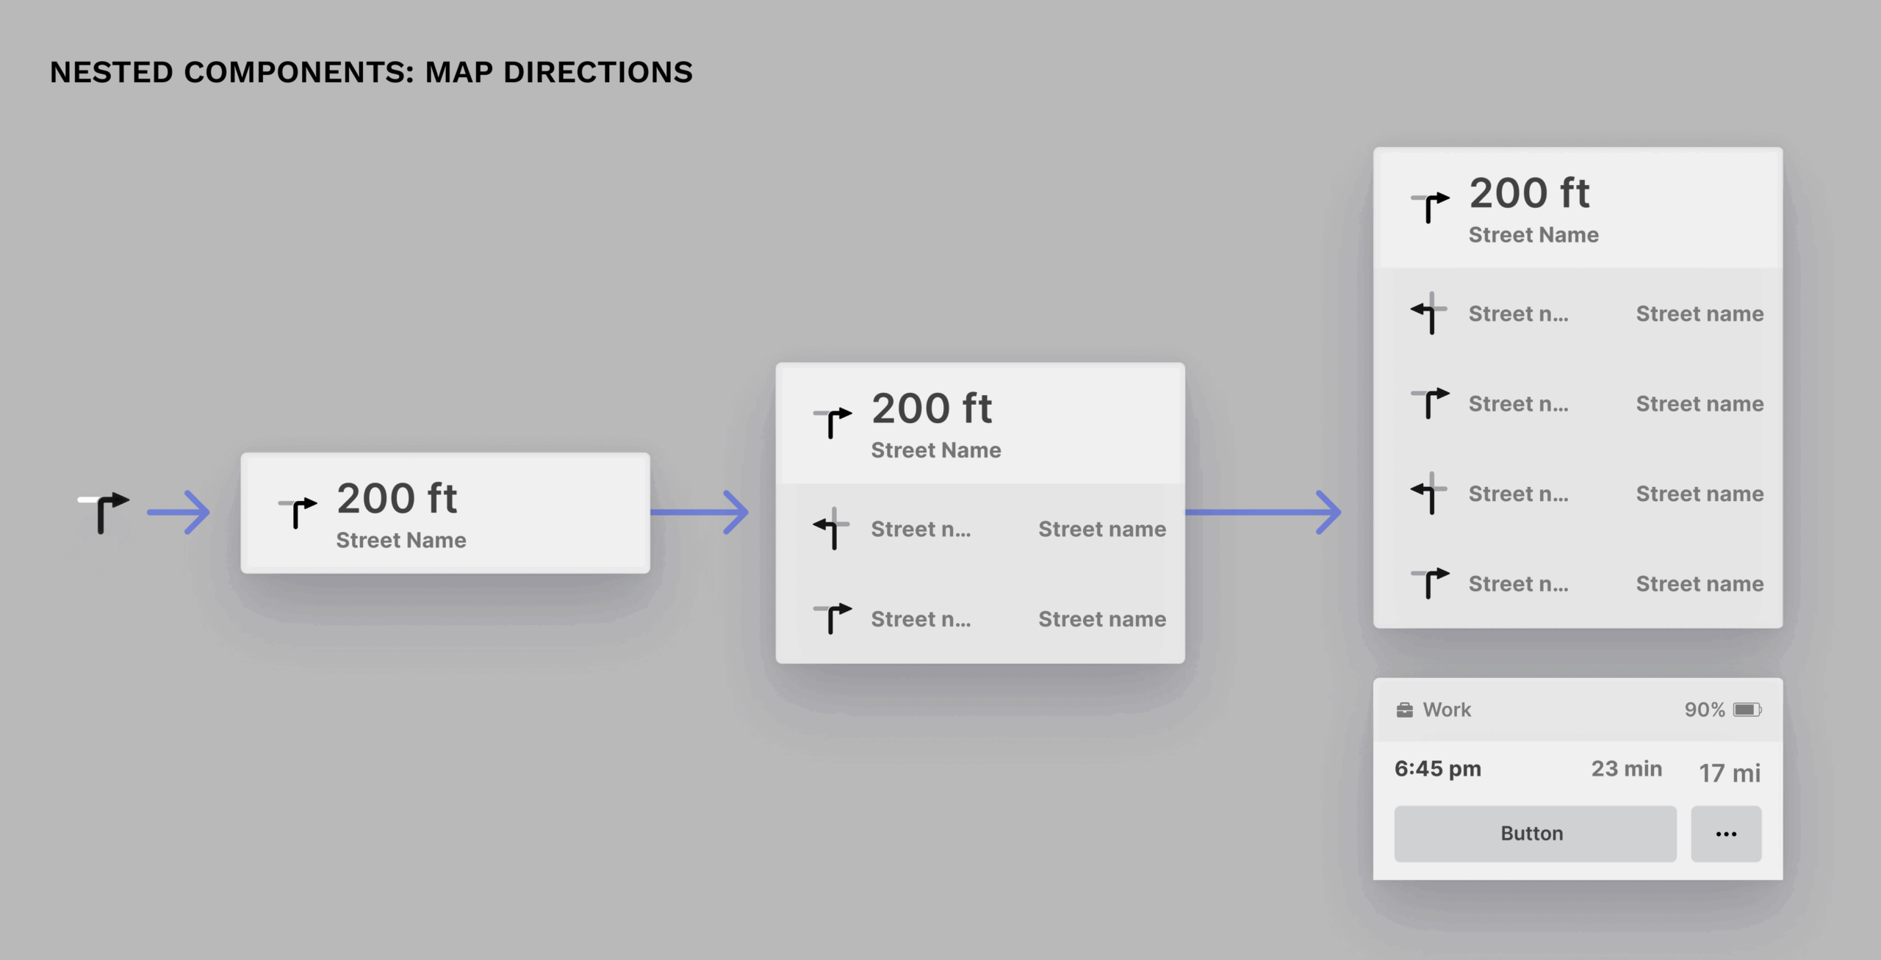Click Street Name header in the five-step card

tap(1533, 234)
